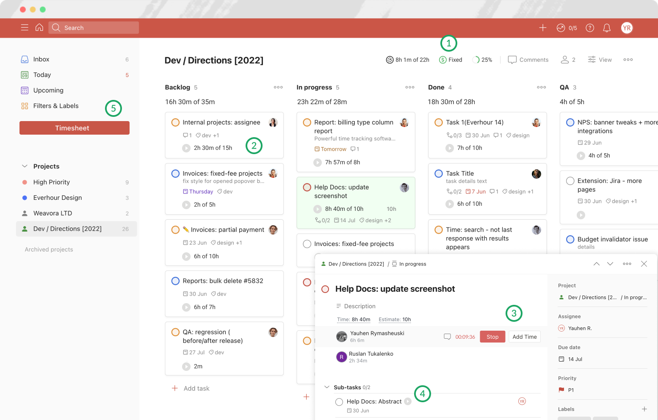Image resolution: width=658 pixels, height=420 pixels.
Task: Open the View filter icon in the header
Action: 592,59
